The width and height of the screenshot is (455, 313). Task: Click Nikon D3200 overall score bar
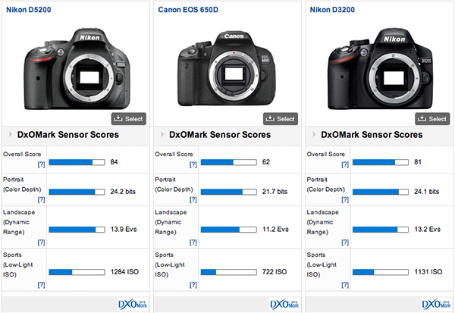381,162
